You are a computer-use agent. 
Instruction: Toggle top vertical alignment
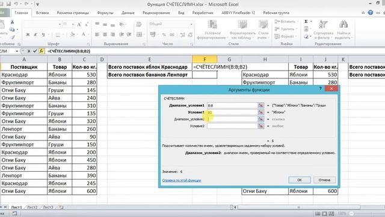pos(97,24)
